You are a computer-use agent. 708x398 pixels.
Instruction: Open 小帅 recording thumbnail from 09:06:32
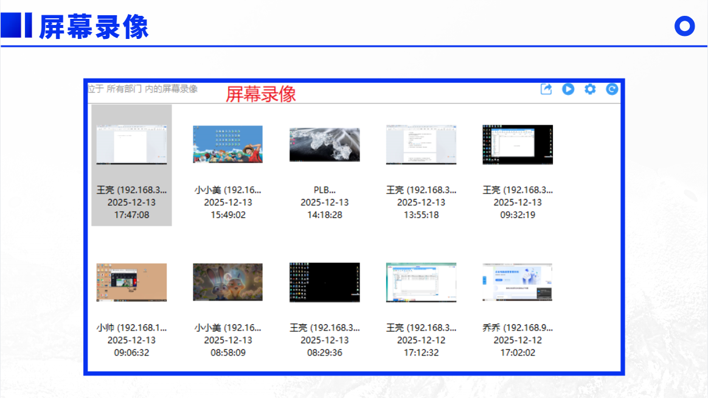(131, 282)
